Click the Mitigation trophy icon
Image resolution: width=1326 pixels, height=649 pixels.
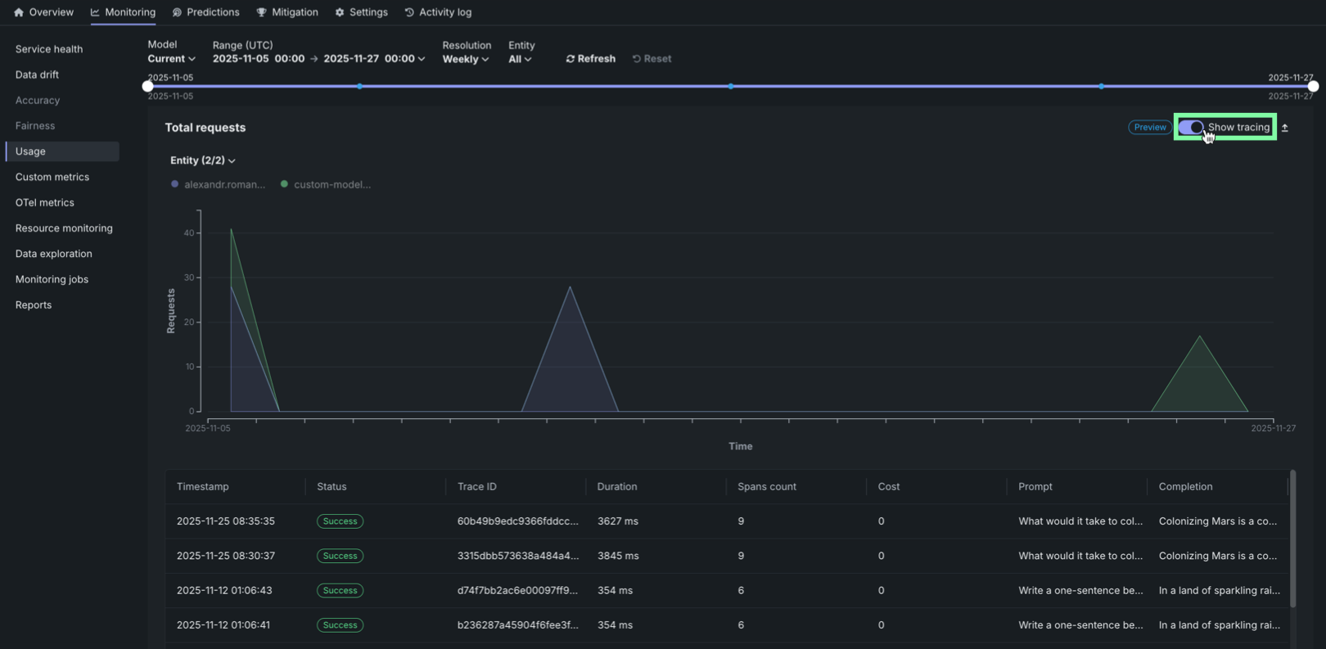(261, 12)
